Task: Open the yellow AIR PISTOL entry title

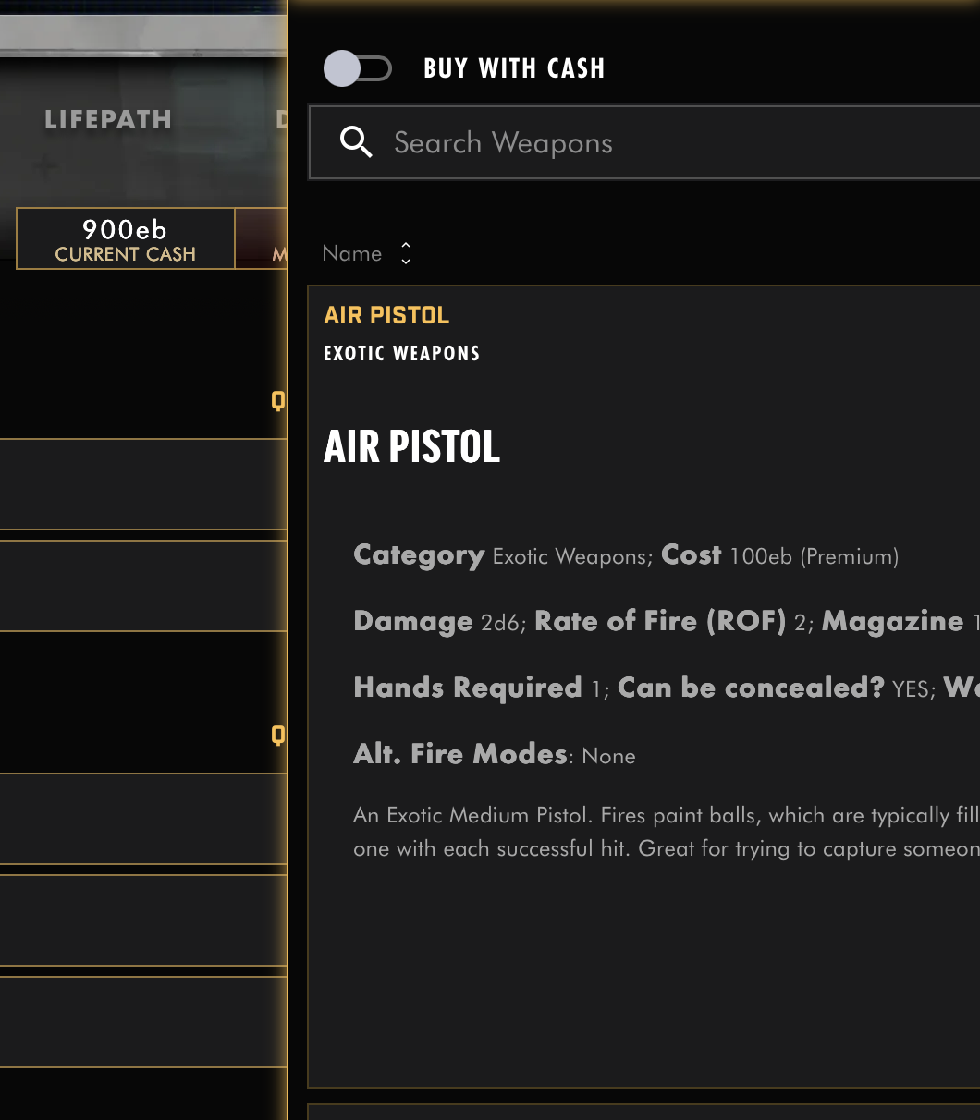Action: click(x=386, y=315)
